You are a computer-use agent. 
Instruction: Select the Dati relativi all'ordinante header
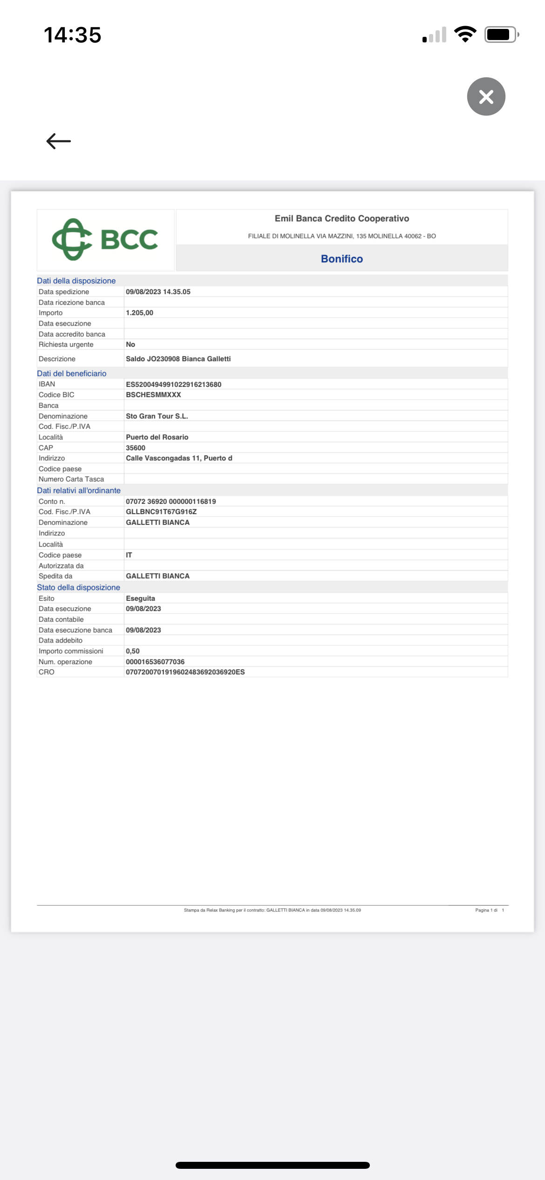point(79,490)
